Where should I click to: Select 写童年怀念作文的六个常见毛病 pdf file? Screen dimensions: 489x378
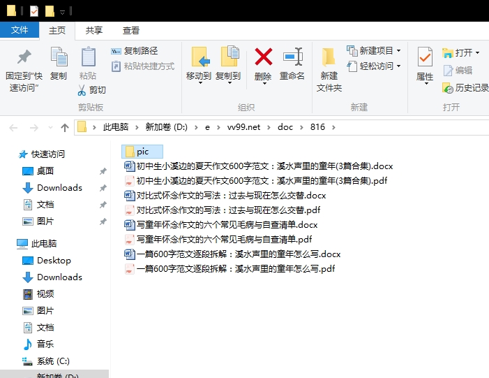click(218, 239)
